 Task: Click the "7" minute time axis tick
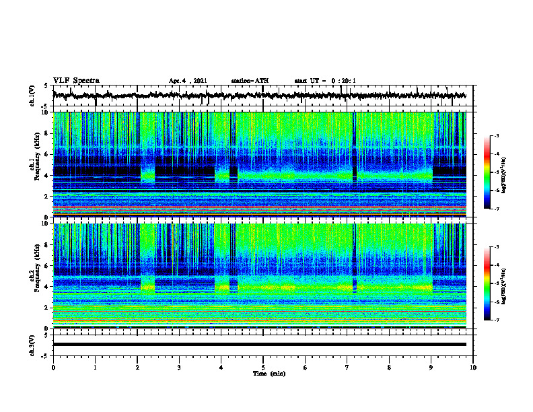click(x=347, y=368)
